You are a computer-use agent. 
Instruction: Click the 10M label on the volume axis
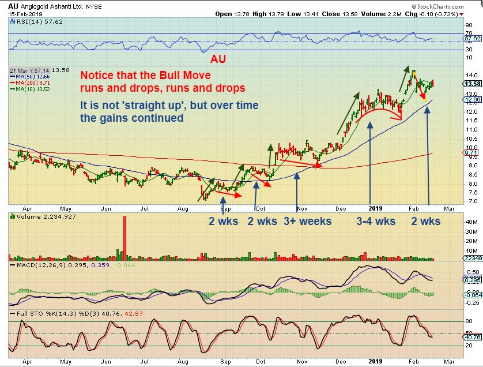coord(471,251)
